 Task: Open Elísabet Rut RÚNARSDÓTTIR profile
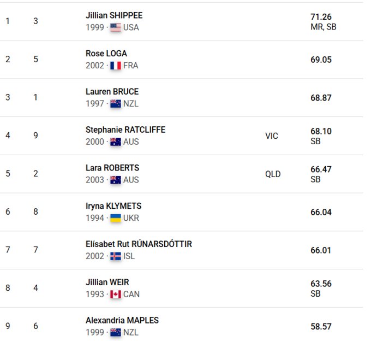(139, 244)
